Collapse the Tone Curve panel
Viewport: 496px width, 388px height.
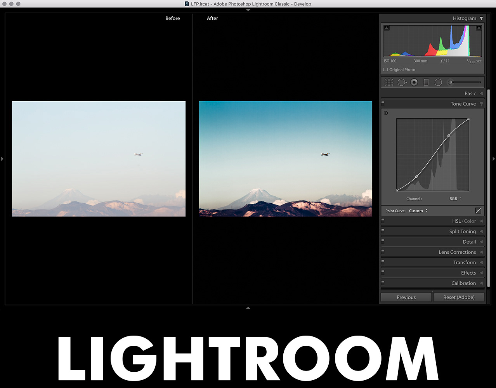tap(481, 104)
